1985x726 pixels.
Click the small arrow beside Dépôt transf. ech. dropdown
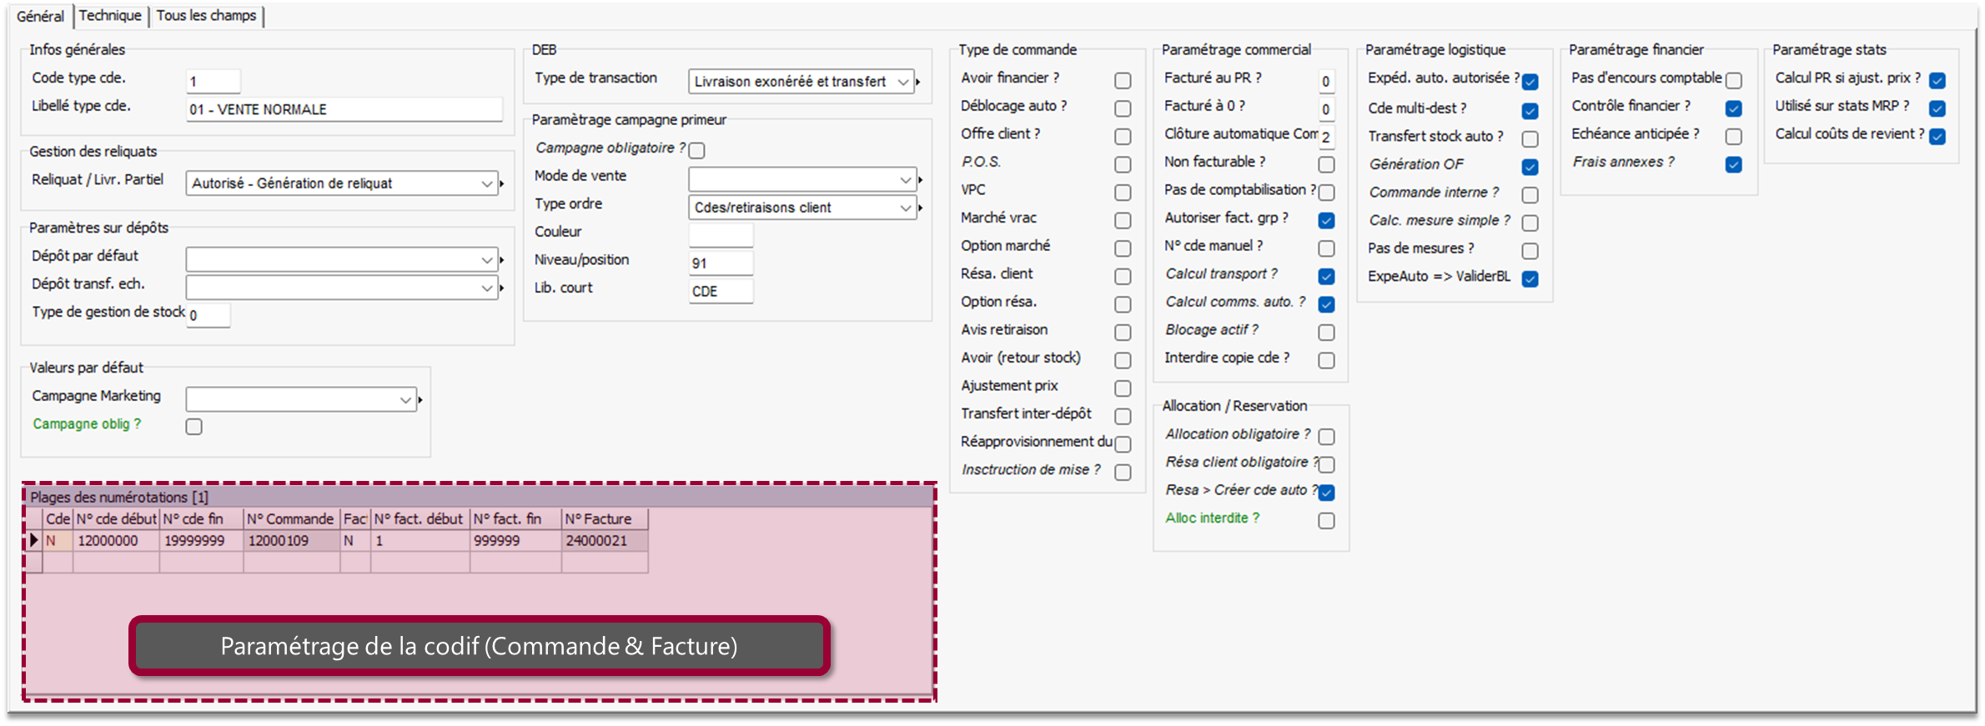502,288
